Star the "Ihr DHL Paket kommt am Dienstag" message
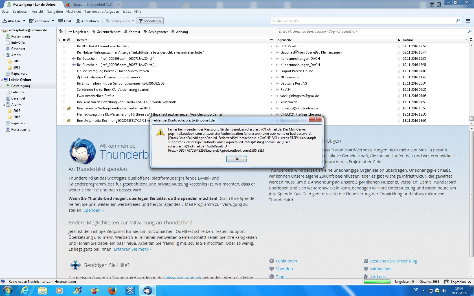This screenshot has width=474, height=296. 65,46
